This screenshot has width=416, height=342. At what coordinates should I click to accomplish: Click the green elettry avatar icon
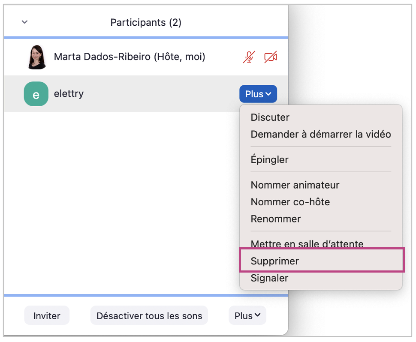36,94
